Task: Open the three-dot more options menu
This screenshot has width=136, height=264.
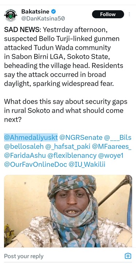Action: [129, 14]
